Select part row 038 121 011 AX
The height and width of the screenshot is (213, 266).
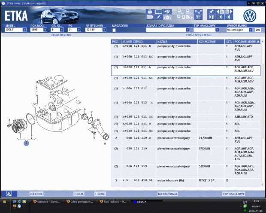point(186,81)
